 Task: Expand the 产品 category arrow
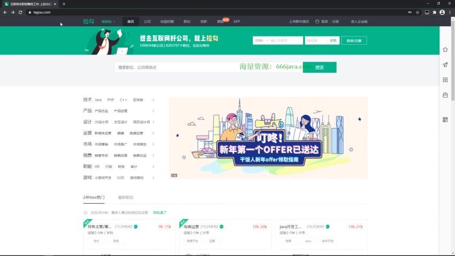click(153, 111)
